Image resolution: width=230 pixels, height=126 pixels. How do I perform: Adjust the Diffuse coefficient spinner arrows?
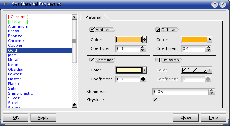pyautogui.click(x=208, y=48)
